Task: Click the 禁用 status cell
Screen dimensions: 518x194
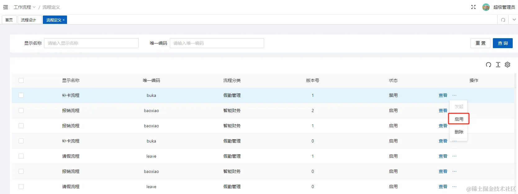Action: [x=393, y=95]
